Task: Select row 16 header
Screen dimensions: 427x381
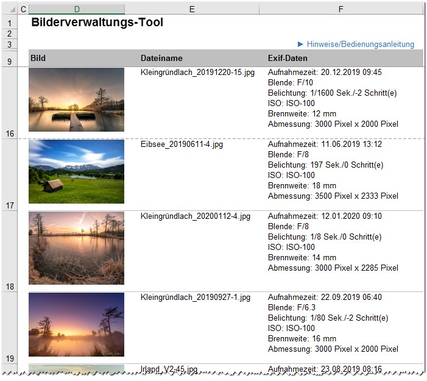Action: (10, 103)
